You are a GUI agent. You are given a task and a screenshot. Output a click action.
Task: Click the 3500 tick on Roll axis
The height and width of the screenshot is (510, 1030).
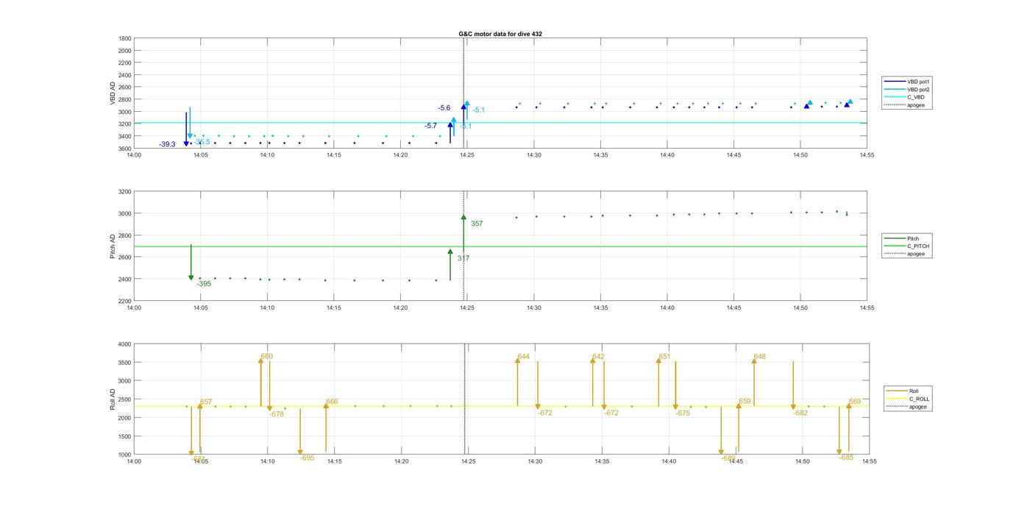pyautogui.click(x=125, y=363)
